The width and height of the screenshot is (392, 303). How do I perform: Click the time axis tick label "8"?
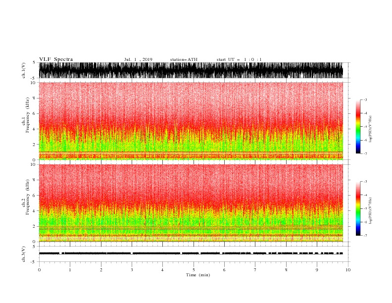[286, 270]
